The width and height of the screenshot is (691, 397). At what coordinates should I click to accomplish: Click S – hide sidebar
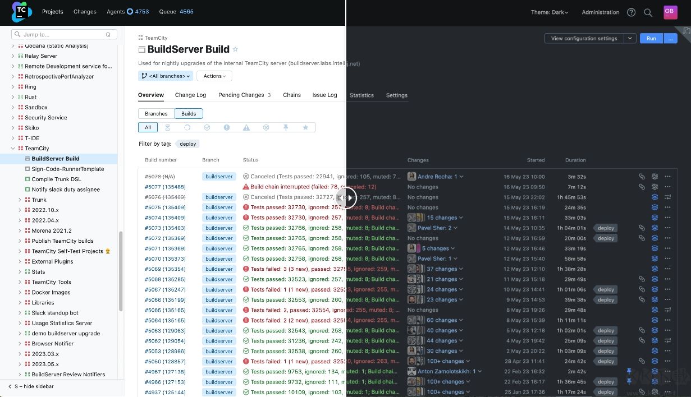(x=31, y=386)
